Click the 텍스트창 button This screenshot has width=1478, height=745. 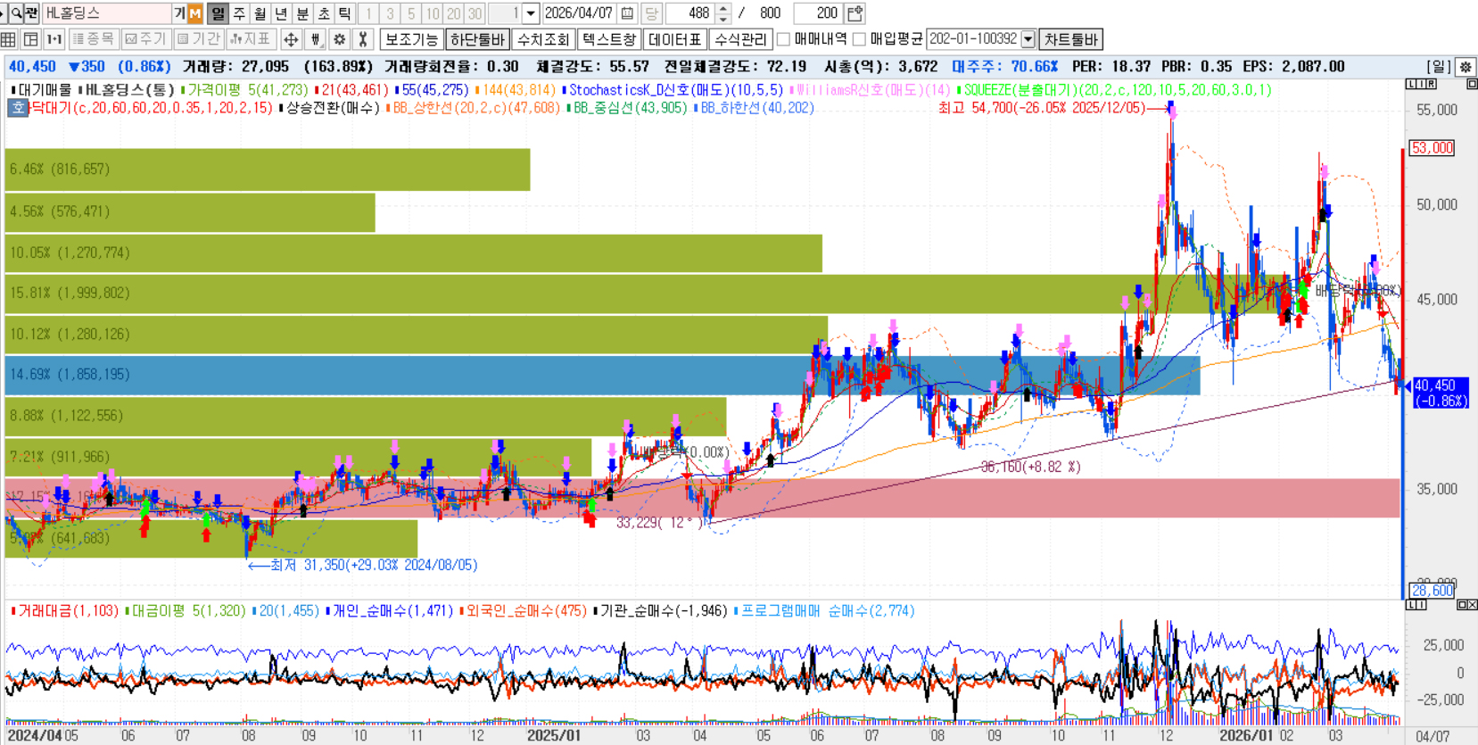[x=609, y=39]
